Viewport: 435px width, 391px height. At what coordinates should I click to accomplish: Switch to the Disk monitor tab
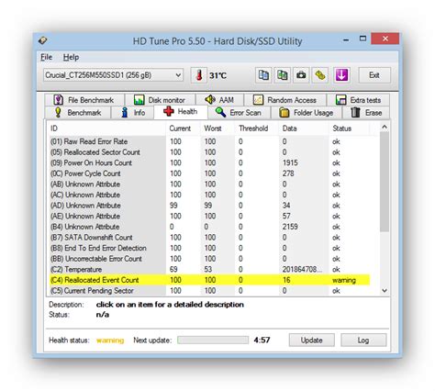pyautogui.click(x=160, y=100)
